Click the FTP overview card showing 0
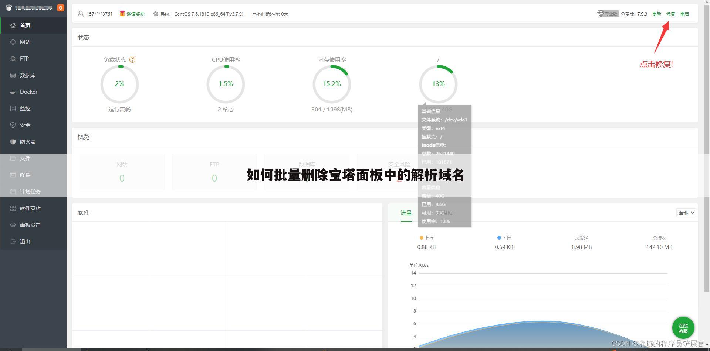Viewport: 710px width, 351px height. coord(214,172)
